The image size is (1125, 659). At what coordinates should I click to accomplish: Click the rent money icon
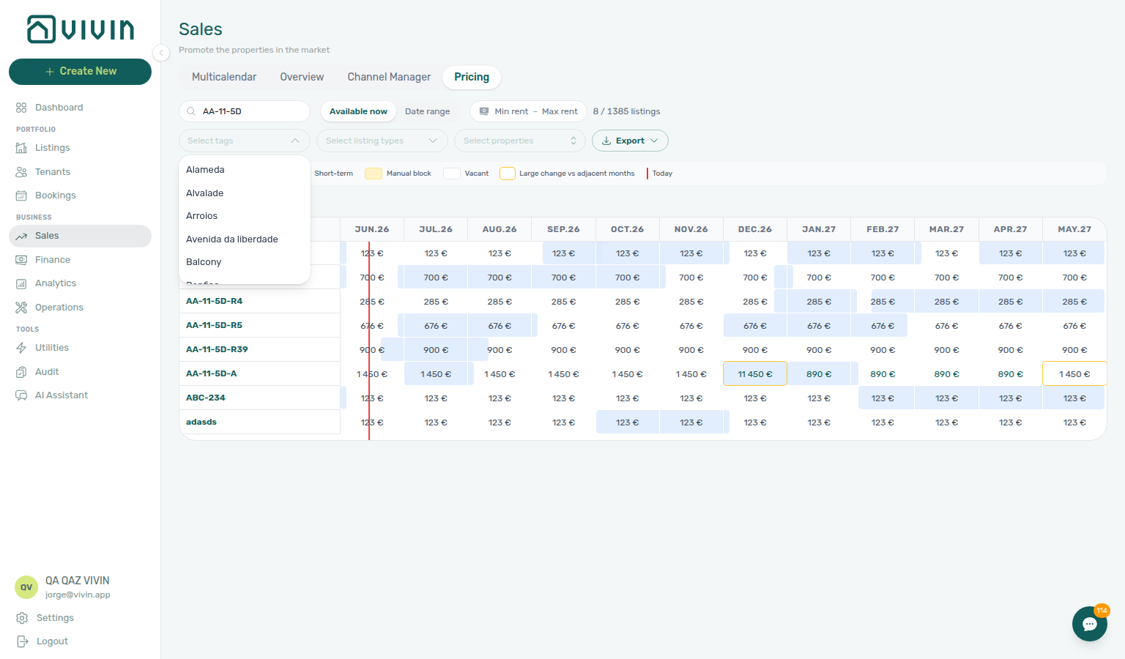(484, 111)
